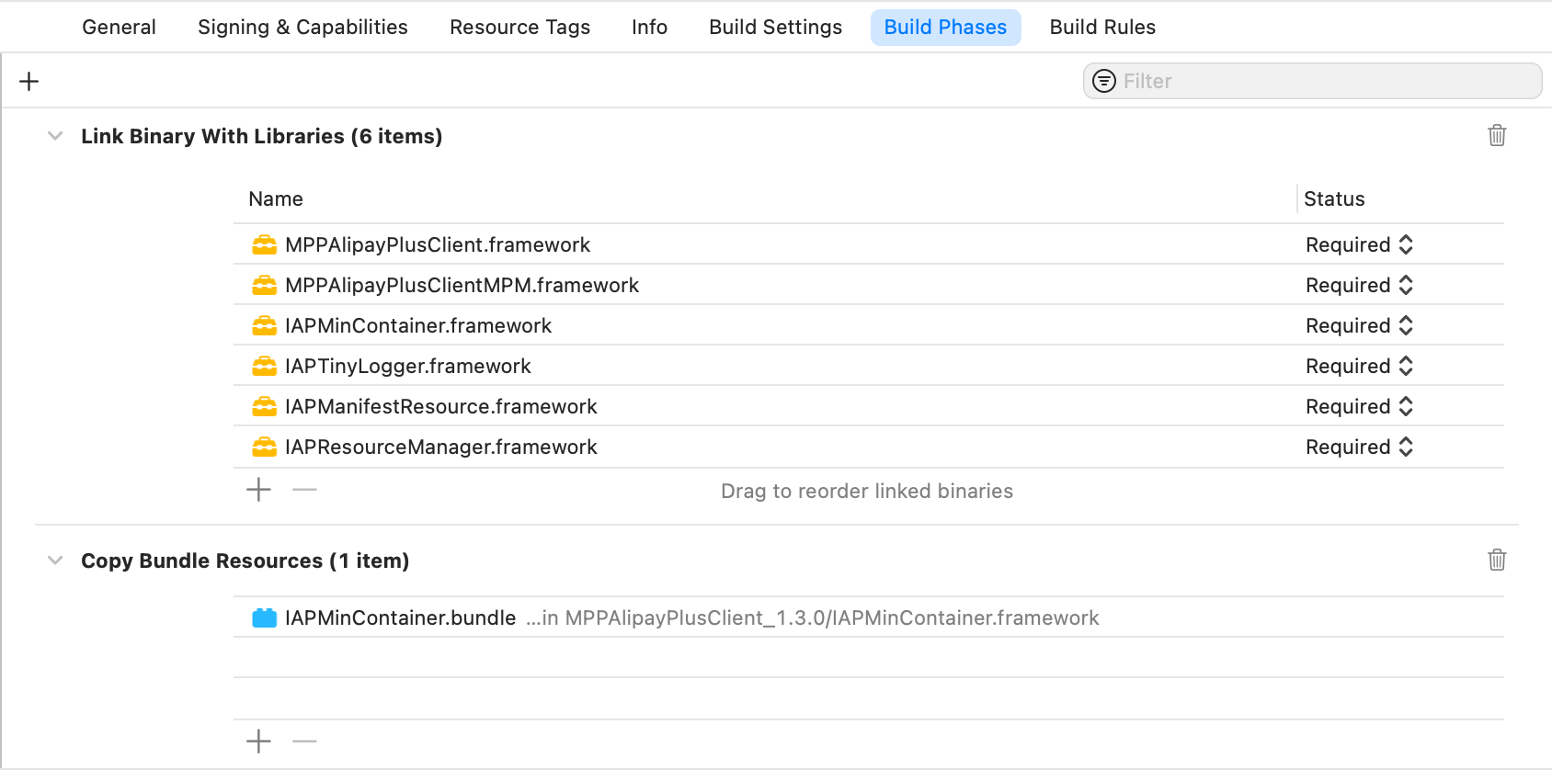
Task: Open the Signing & Capabilities tab
Action: [302, 28]
